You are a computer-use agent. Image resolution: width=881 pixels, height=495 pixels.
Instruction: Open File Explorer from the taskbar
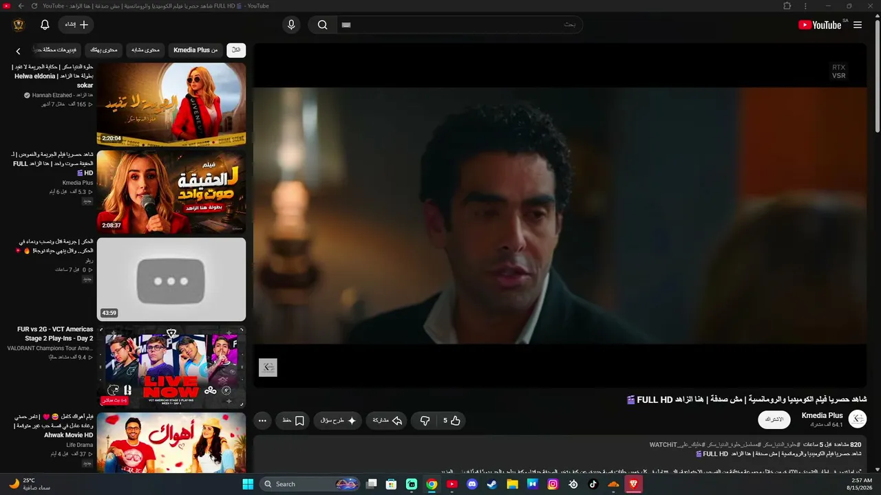pos(512,484)
